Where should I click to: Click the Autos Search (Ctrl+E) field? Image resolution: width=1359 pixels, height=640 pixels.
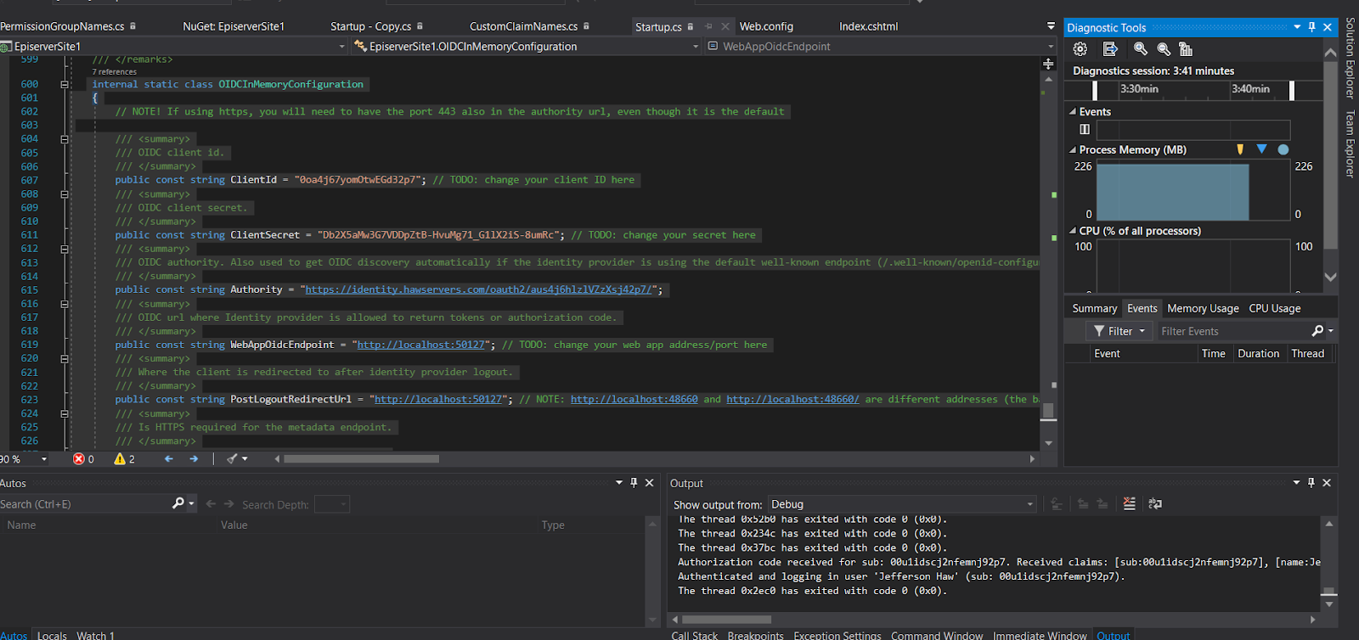pyautogui.click(x=85, y=504)
